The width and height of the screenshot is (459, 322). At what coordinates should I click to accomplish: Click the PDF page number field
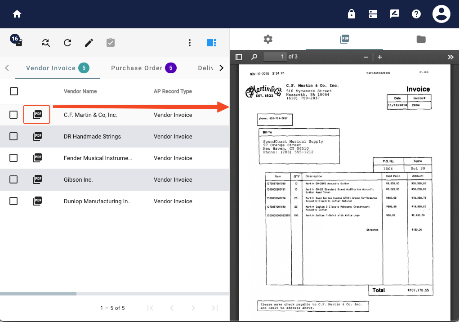click(275, 57)
